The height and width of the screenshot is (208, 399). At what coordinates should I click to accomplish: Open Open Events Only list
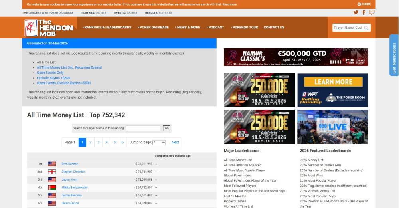tap(50, 73)
